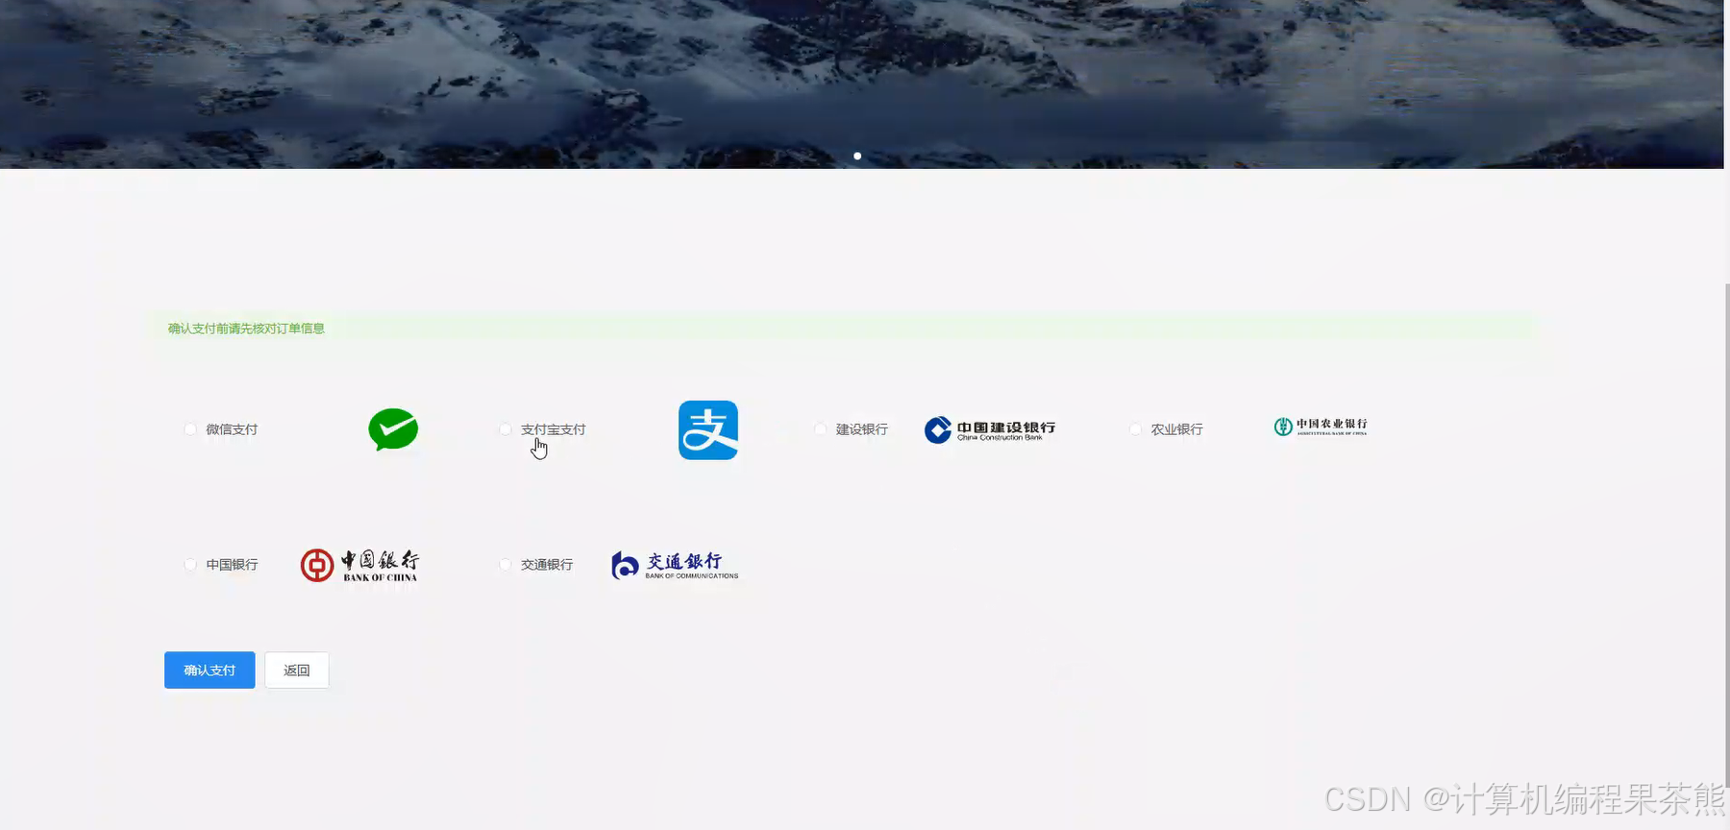Click the China Construction Bank logo

pos(990,429)
